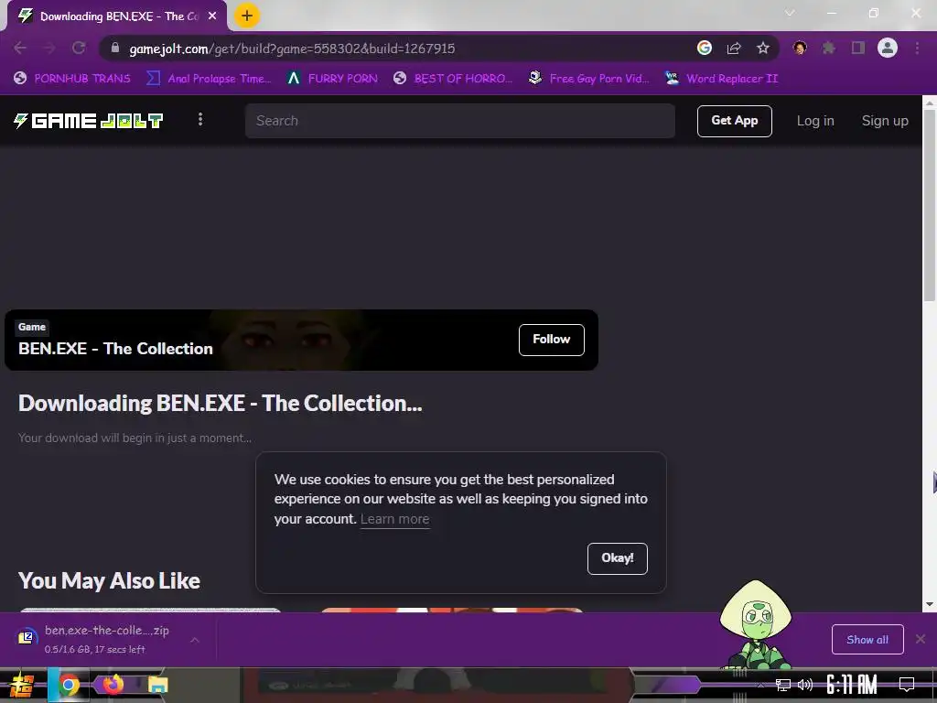Click the Game tag label
The height and width of the screenshot is (703, 937).
tap(32, 327)
